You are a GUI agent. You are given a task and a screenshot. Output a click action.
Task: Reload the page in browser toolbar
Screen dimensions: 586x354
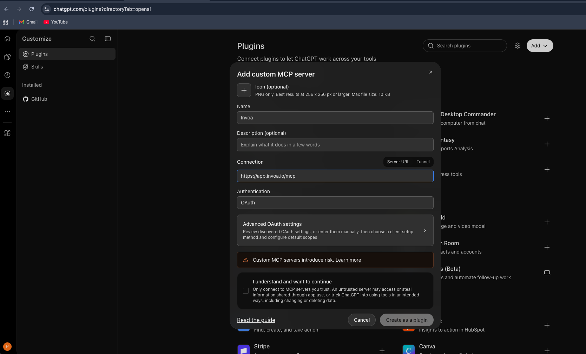click(x=32, y=9)
